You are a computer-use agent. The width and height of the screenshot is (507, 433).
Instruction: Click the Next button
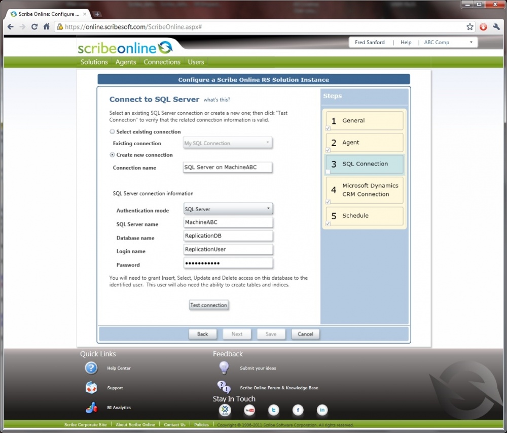(x=237, y=334)
